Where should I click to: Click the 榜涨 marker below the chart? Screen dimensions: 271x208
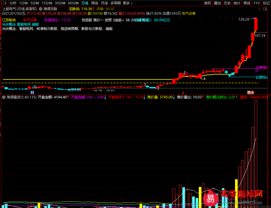pos(251,93)
